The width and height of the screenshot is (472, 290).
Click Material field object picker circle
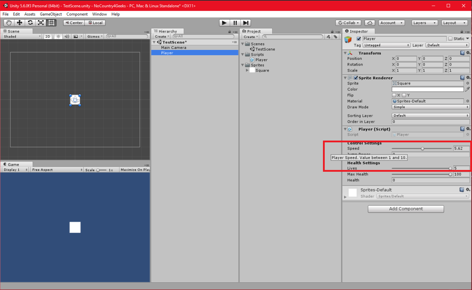(x=467, y=101)
